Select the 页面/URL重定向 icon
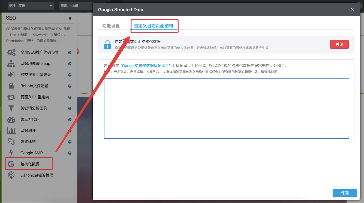364x203 pixels. [11, 97]
